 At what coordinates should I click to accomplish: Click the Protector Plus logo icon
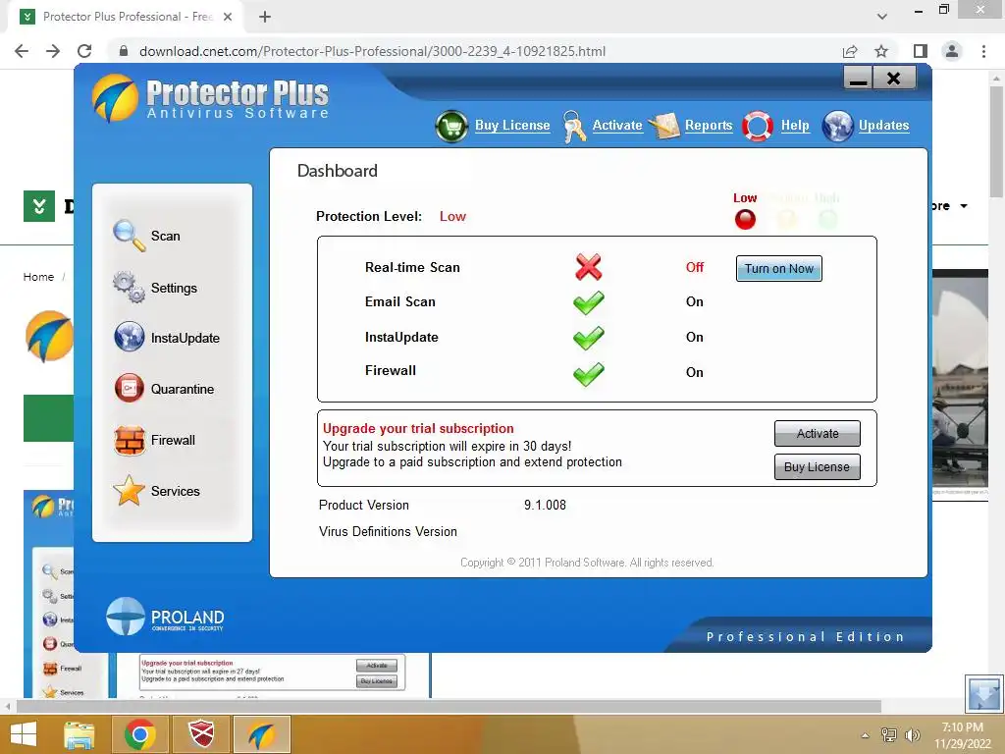(116, 98)
